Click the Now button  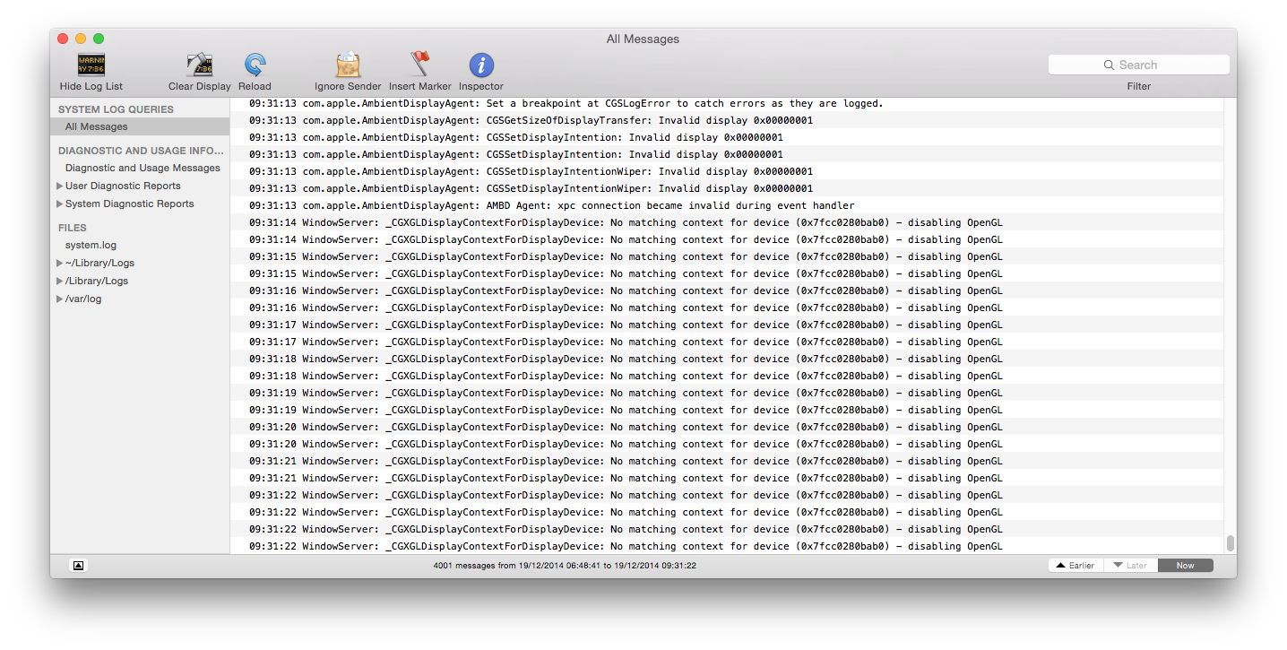(1186, 566)
